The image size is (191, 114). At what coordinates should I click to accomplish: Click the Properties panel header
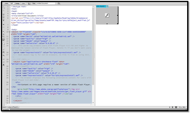[6, 110]
